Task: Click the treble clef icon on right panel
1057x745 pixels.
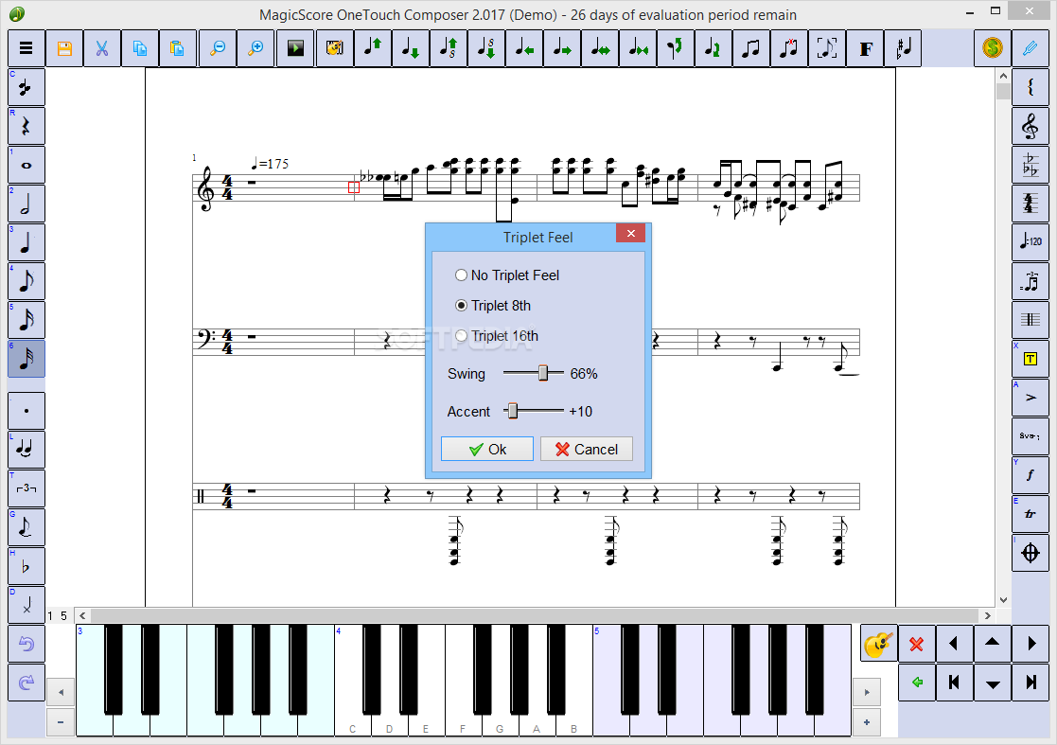Action: (1031, 126)
